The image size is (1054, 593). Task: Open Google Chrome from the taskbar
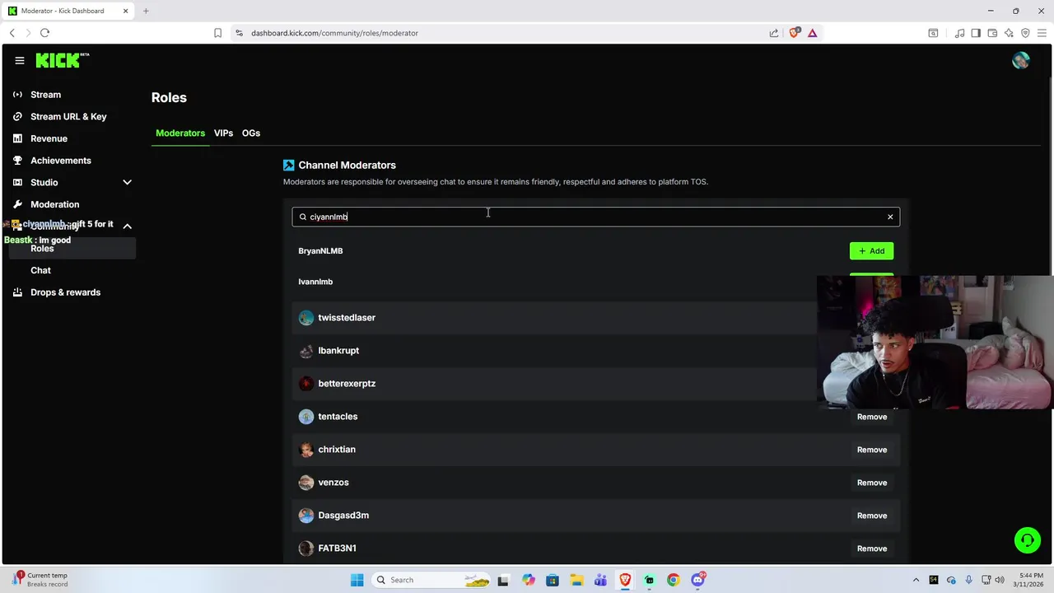(x=674, y=580)
